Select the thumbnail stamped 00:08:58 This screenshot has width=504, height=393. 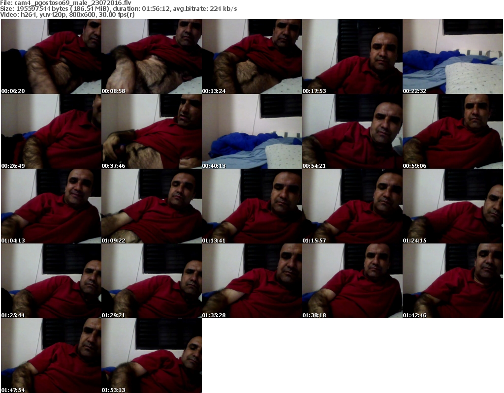(x=152, y=57)
